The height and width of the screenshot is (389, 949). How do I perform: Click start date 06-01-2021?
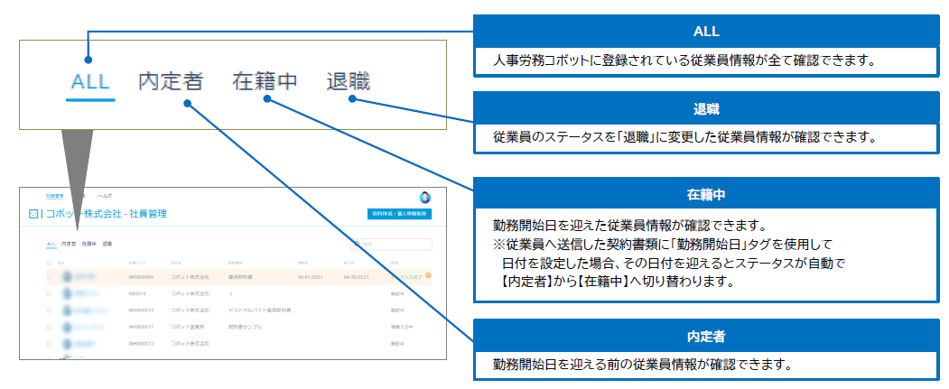[309, 277]
